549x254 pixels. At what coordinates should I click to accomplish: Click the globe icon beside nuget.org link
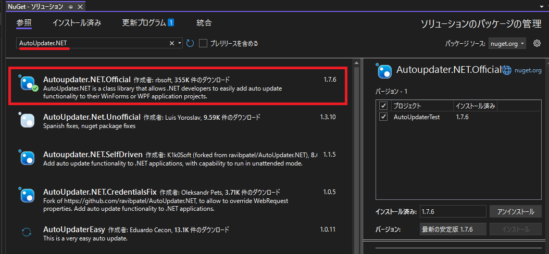click(x=507, y=70)
